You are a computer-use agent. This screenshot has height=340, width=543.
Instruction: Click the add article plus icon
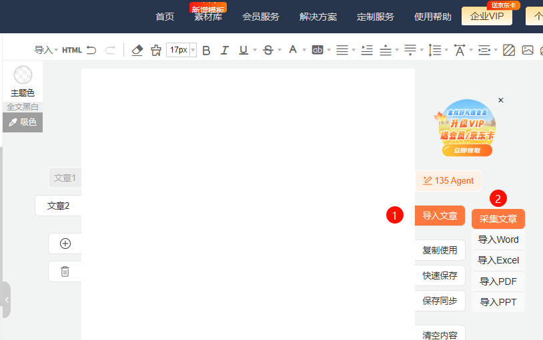pyautogui.click(x=65, y=244)
